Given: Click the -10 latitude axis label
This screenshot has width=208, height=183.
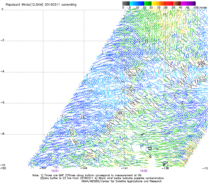Looking at the screenshot, I should [x=3, y=165].
